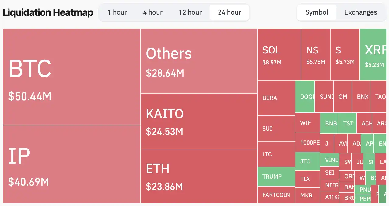Select the BERA heatmap tile

point(276,98)
